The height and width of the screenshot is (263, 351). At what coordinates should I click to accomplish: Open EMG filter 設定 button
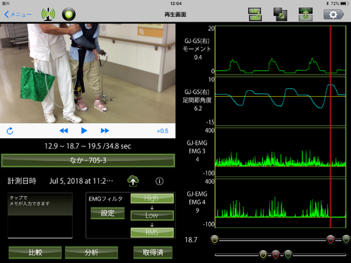click(107, 213)
